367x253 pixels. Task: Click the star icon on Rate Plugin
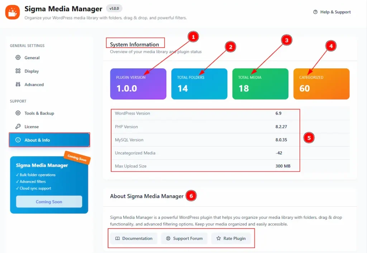click(219, 238)
